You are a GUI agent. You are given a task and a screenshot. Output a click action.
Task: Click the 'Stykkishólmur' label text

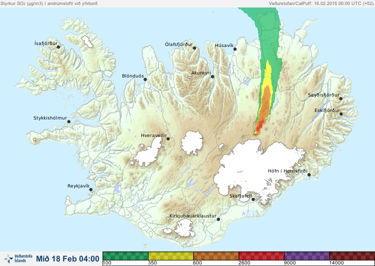tap(50, 118)
